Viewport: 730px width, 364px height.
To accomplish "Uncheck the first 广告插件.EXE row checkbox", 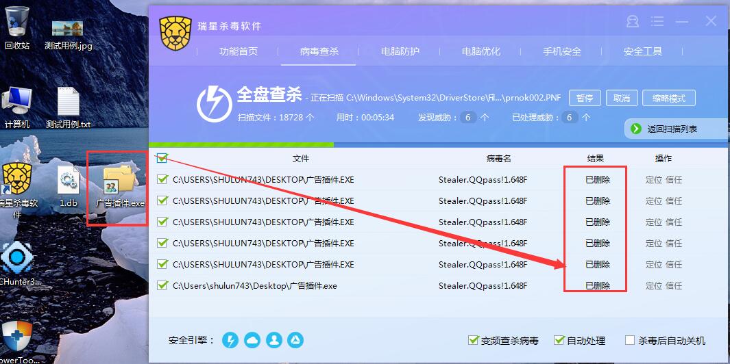I will click(x=162, y=179).
